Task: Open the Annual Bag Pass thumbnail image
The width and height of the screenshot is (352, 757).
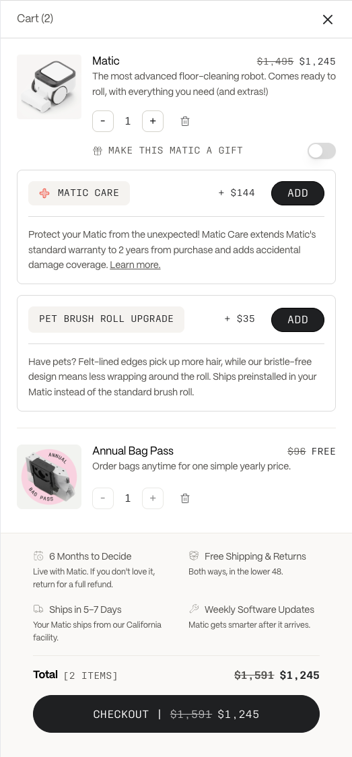Action: point(49,477)
